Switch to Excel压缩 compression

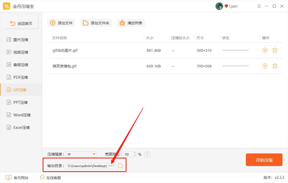[21, 127]
